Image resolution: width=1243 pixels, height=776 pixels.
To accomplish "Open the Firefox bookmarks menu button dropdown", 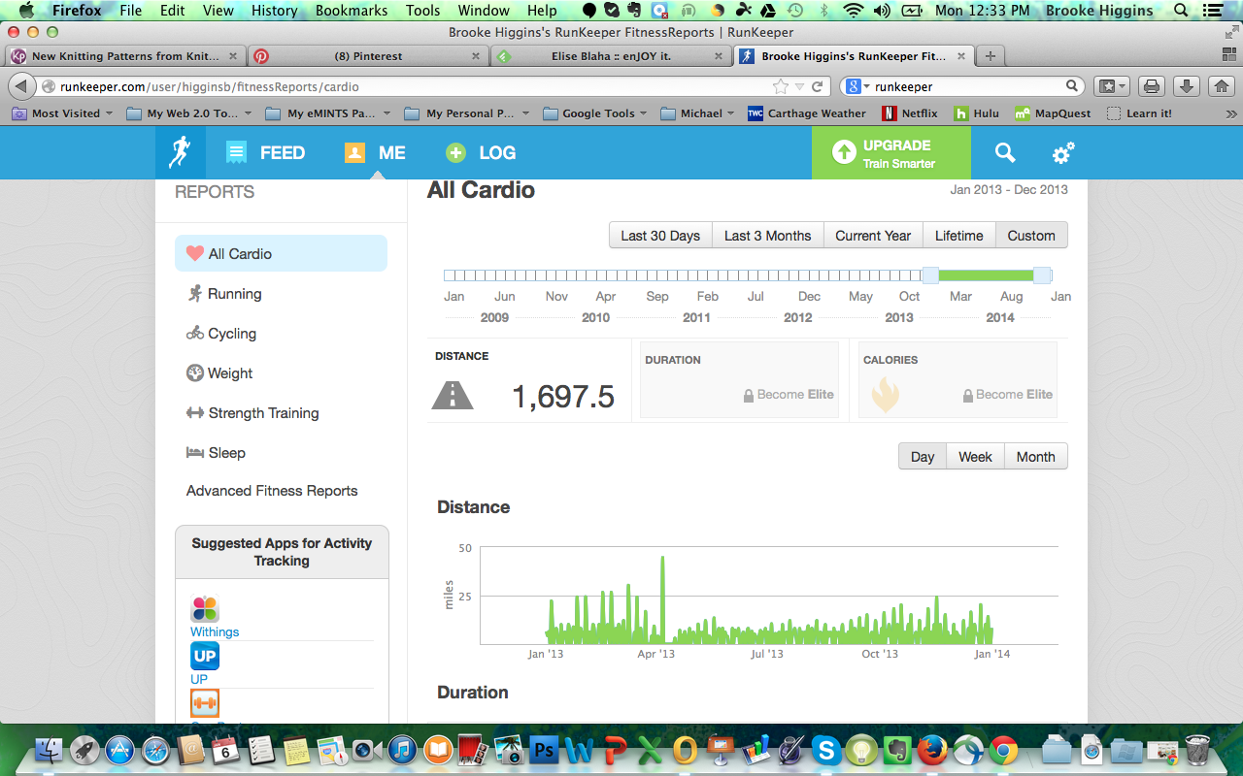I will coord(1111,86).
